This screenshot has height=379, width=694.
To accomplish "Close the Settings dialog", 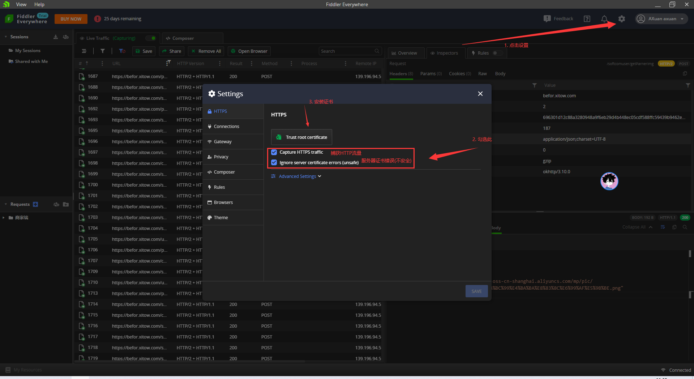I will (480, 94).
